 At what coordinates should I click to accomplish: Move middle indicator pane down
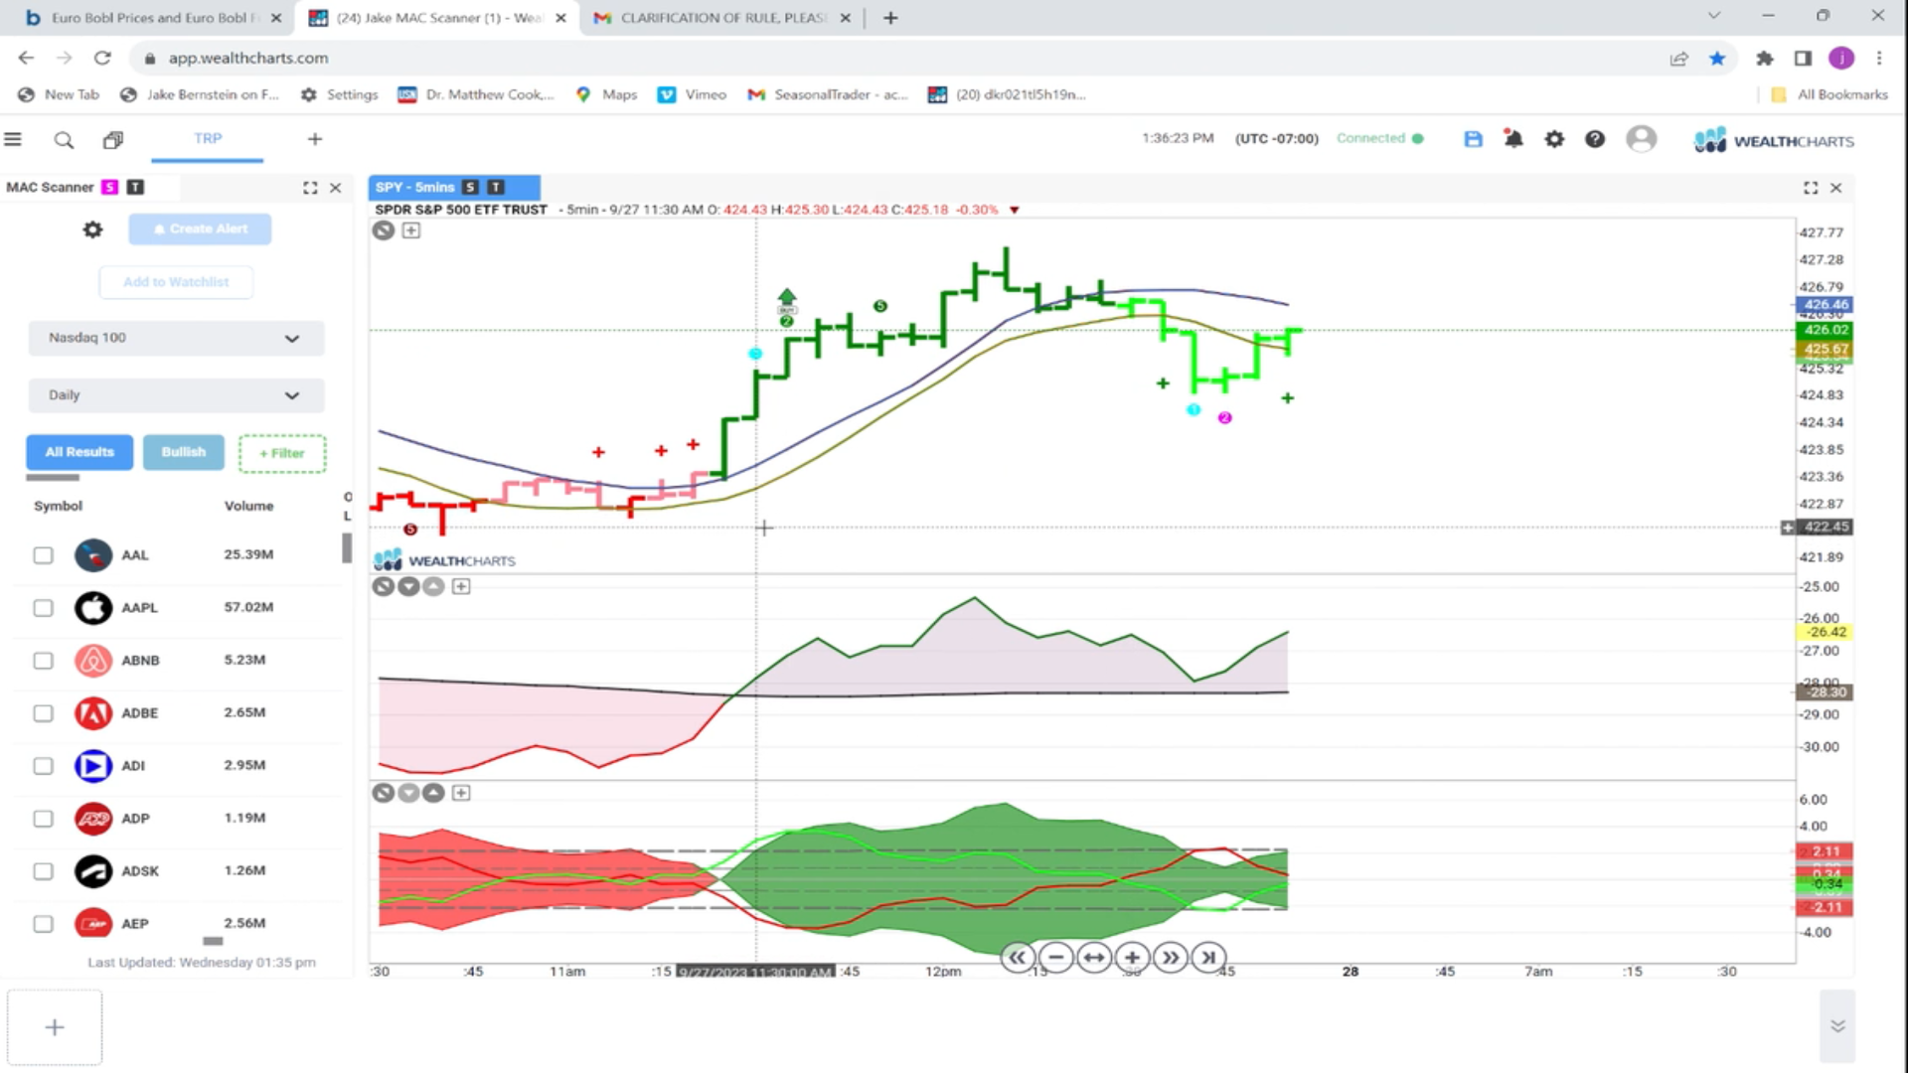[x=408, y=586]
